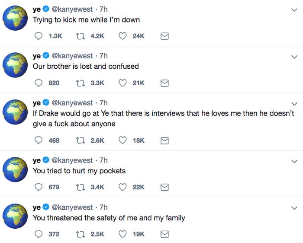The height and width of the screenshot is (243, 303).
Task: Click the 7h timestamp on "Our brother" tweet
Action: tap(103, 56)
